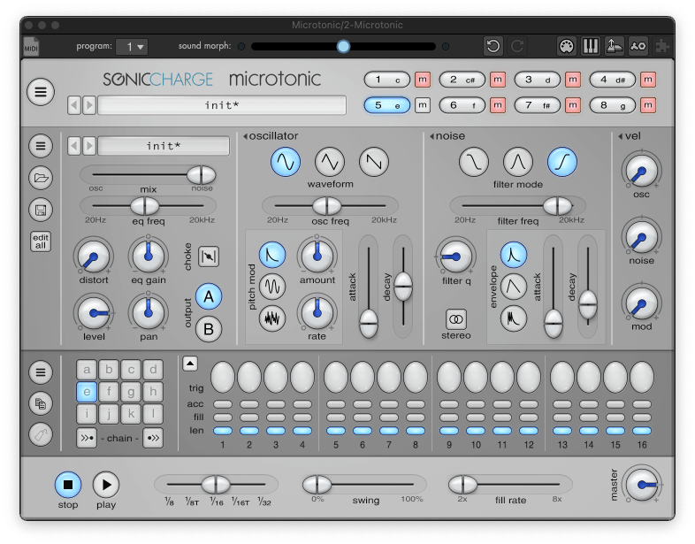The height and width of the screenshot is (544, 695).
Task: Enable the noise stereo button
Action: pos(456,318)
